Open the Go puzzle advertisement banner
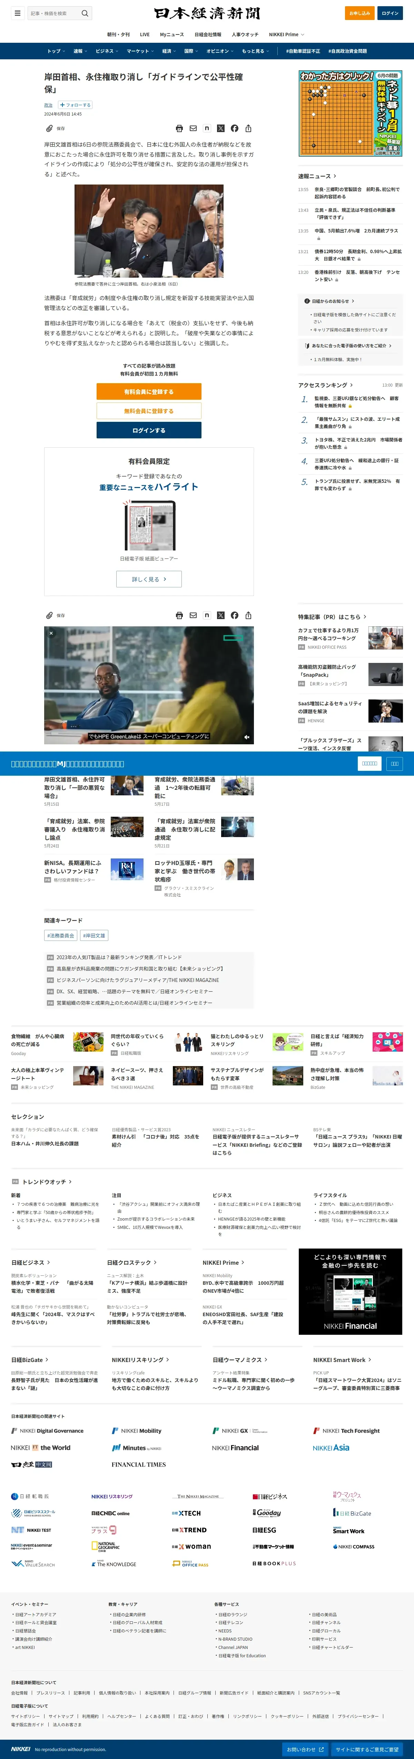 [x=351, y=113]
